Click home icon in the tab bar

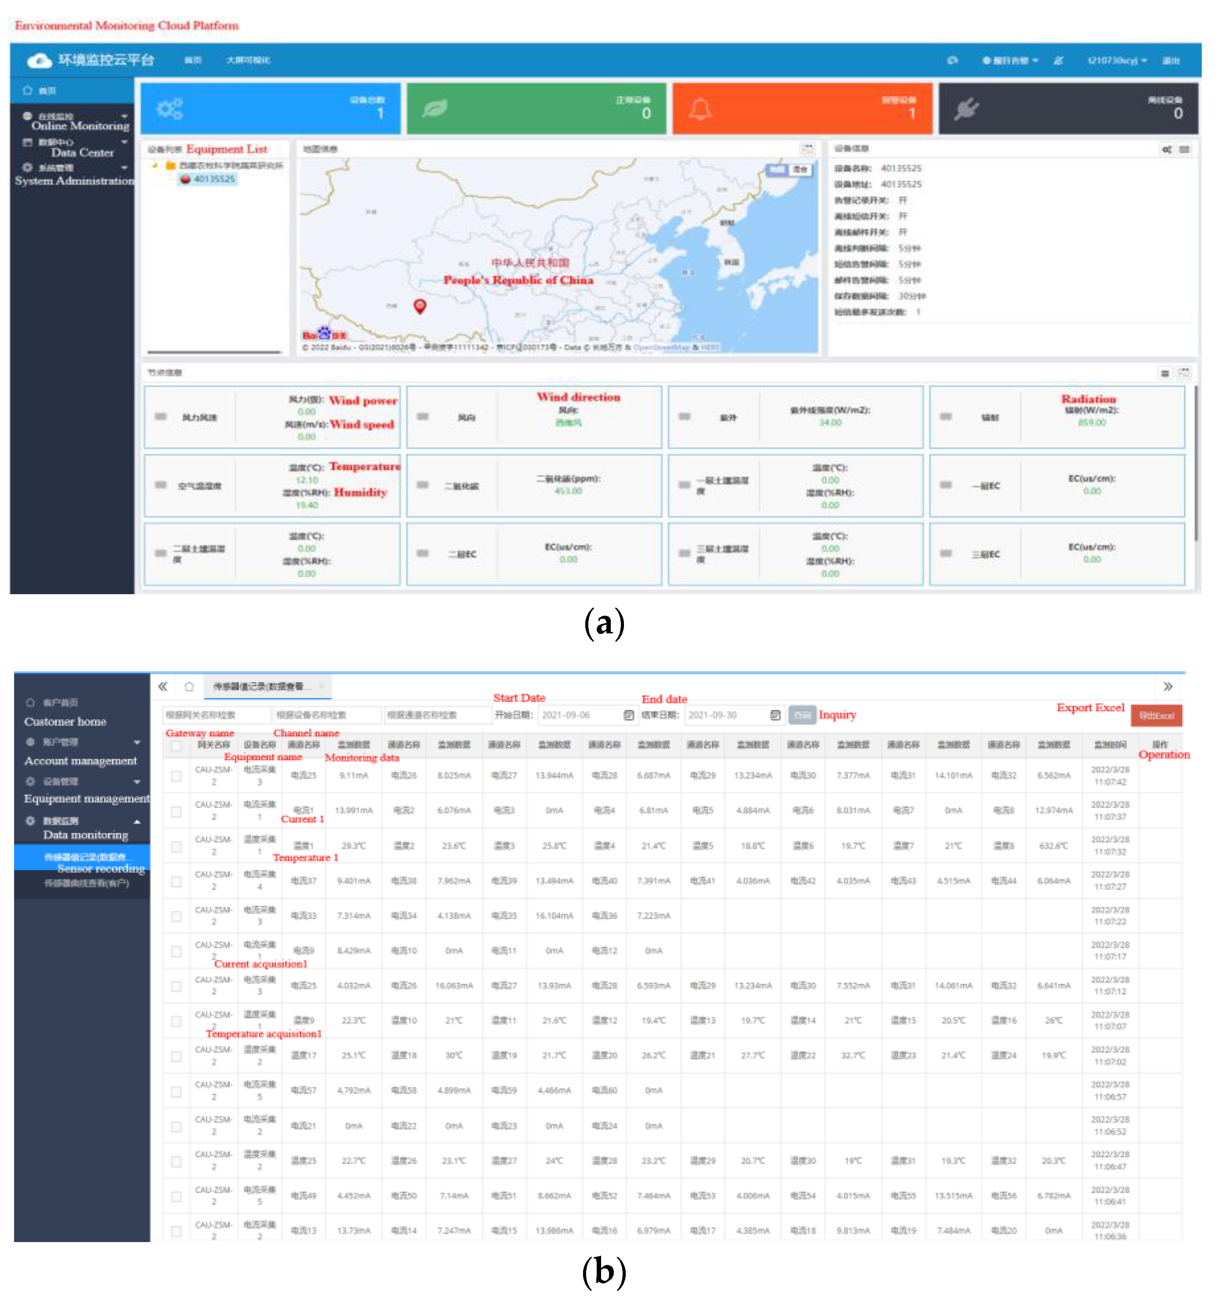tap(189, 687)
